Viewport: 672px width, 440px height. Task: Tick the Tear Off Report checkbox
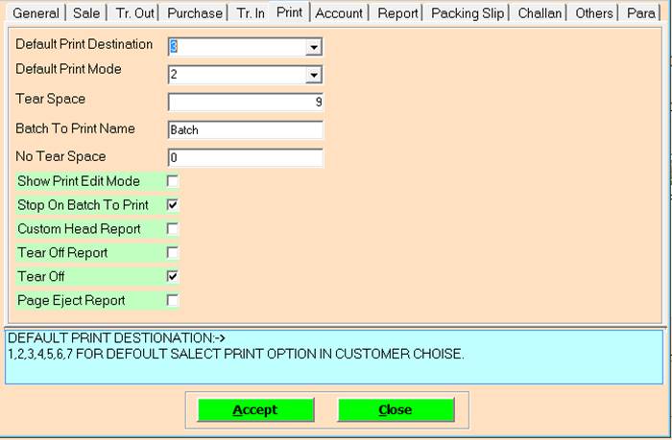(173, 252)
